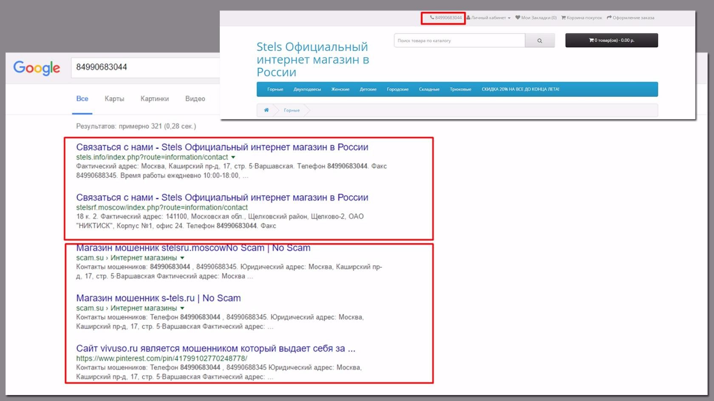Click Stels Официальный интернет магазин title
Screen dimensions: 714x401
point(313,59)
